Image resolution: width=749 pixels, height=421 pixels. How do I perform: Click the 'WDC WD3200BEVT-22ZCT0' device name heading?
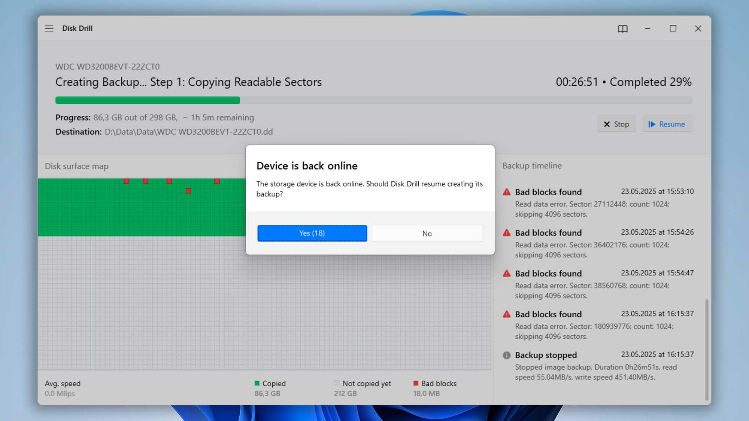coord(107,67)
